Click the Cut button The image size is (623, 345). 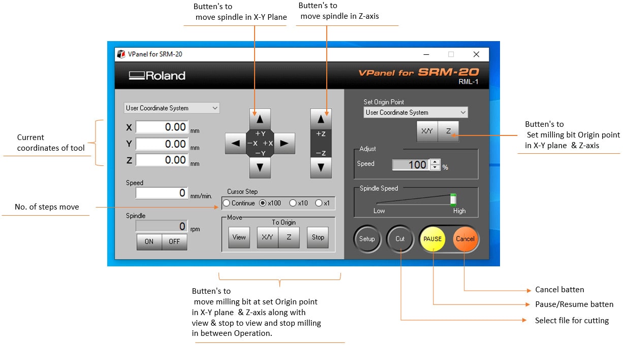pyautogui.click(x=400, y=239)
